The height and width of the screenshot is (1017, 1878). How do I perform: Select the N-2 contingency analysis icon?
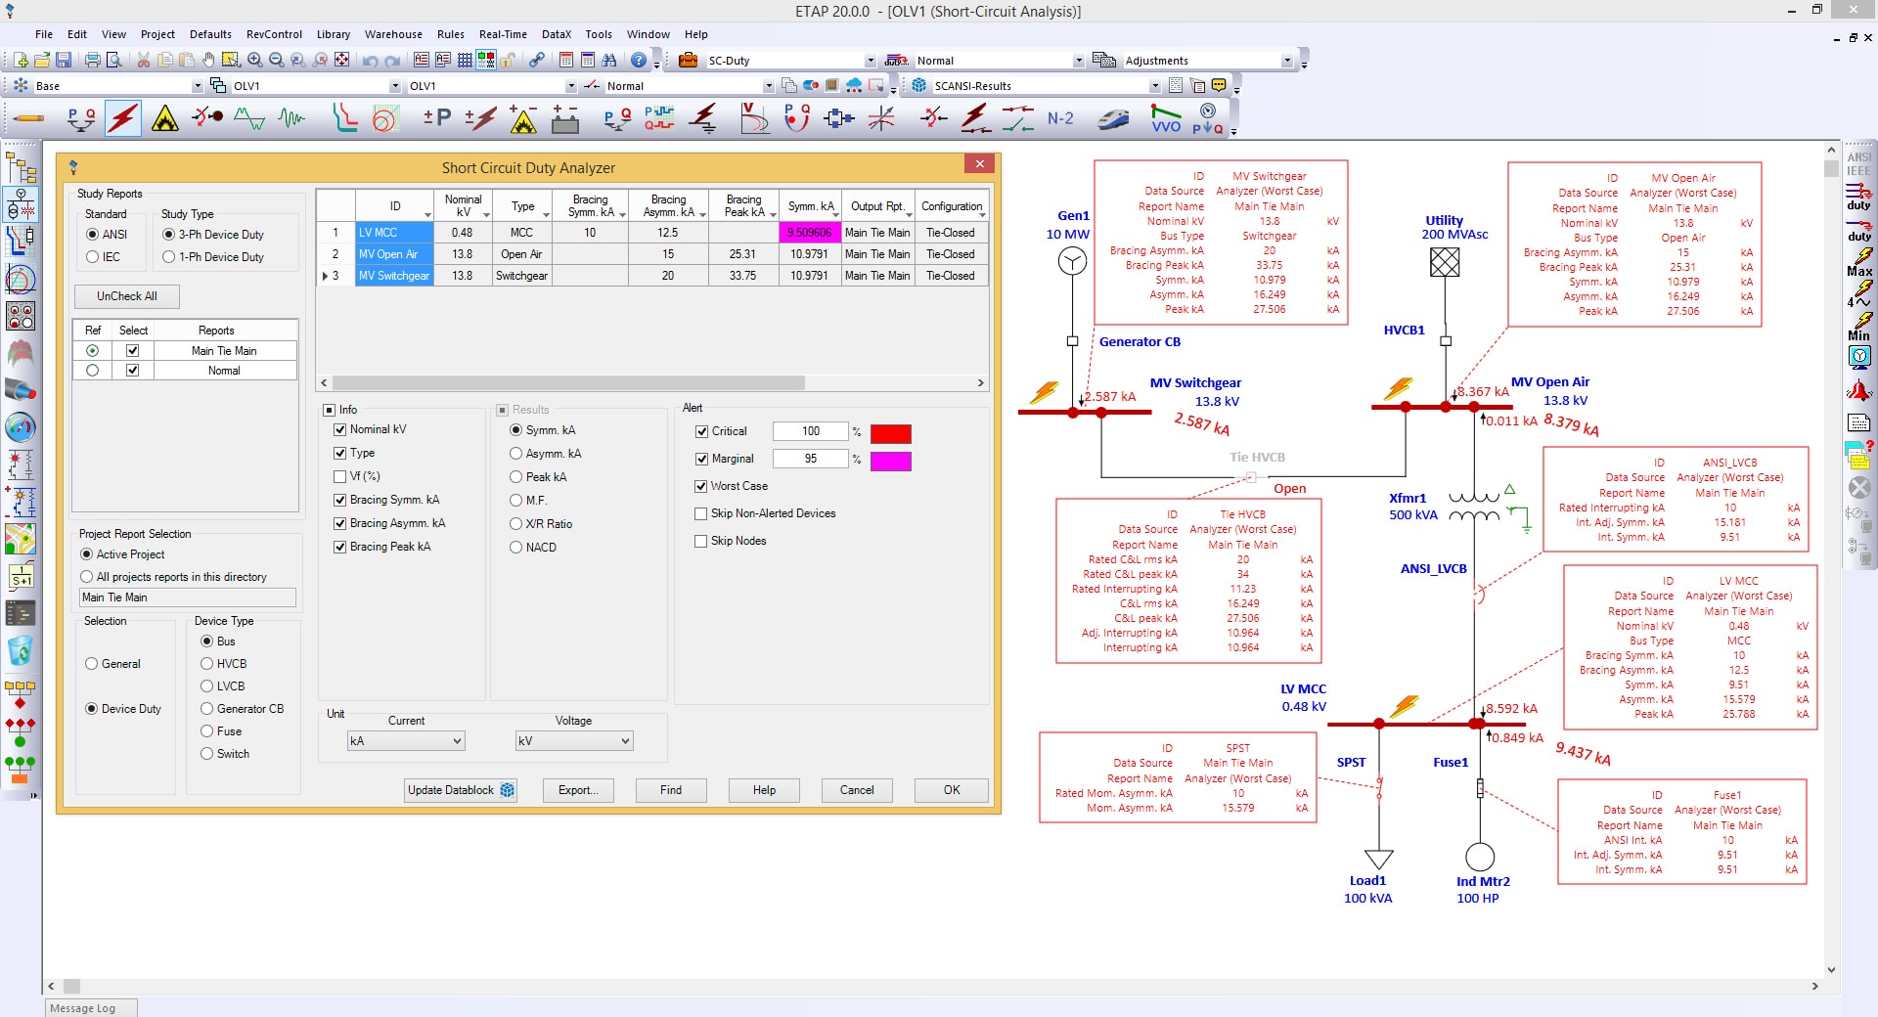(x=1060, y=119)
